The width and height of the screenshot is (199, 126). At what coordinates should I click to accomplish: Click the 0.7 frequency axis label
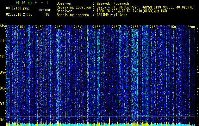tap(3, 104)
